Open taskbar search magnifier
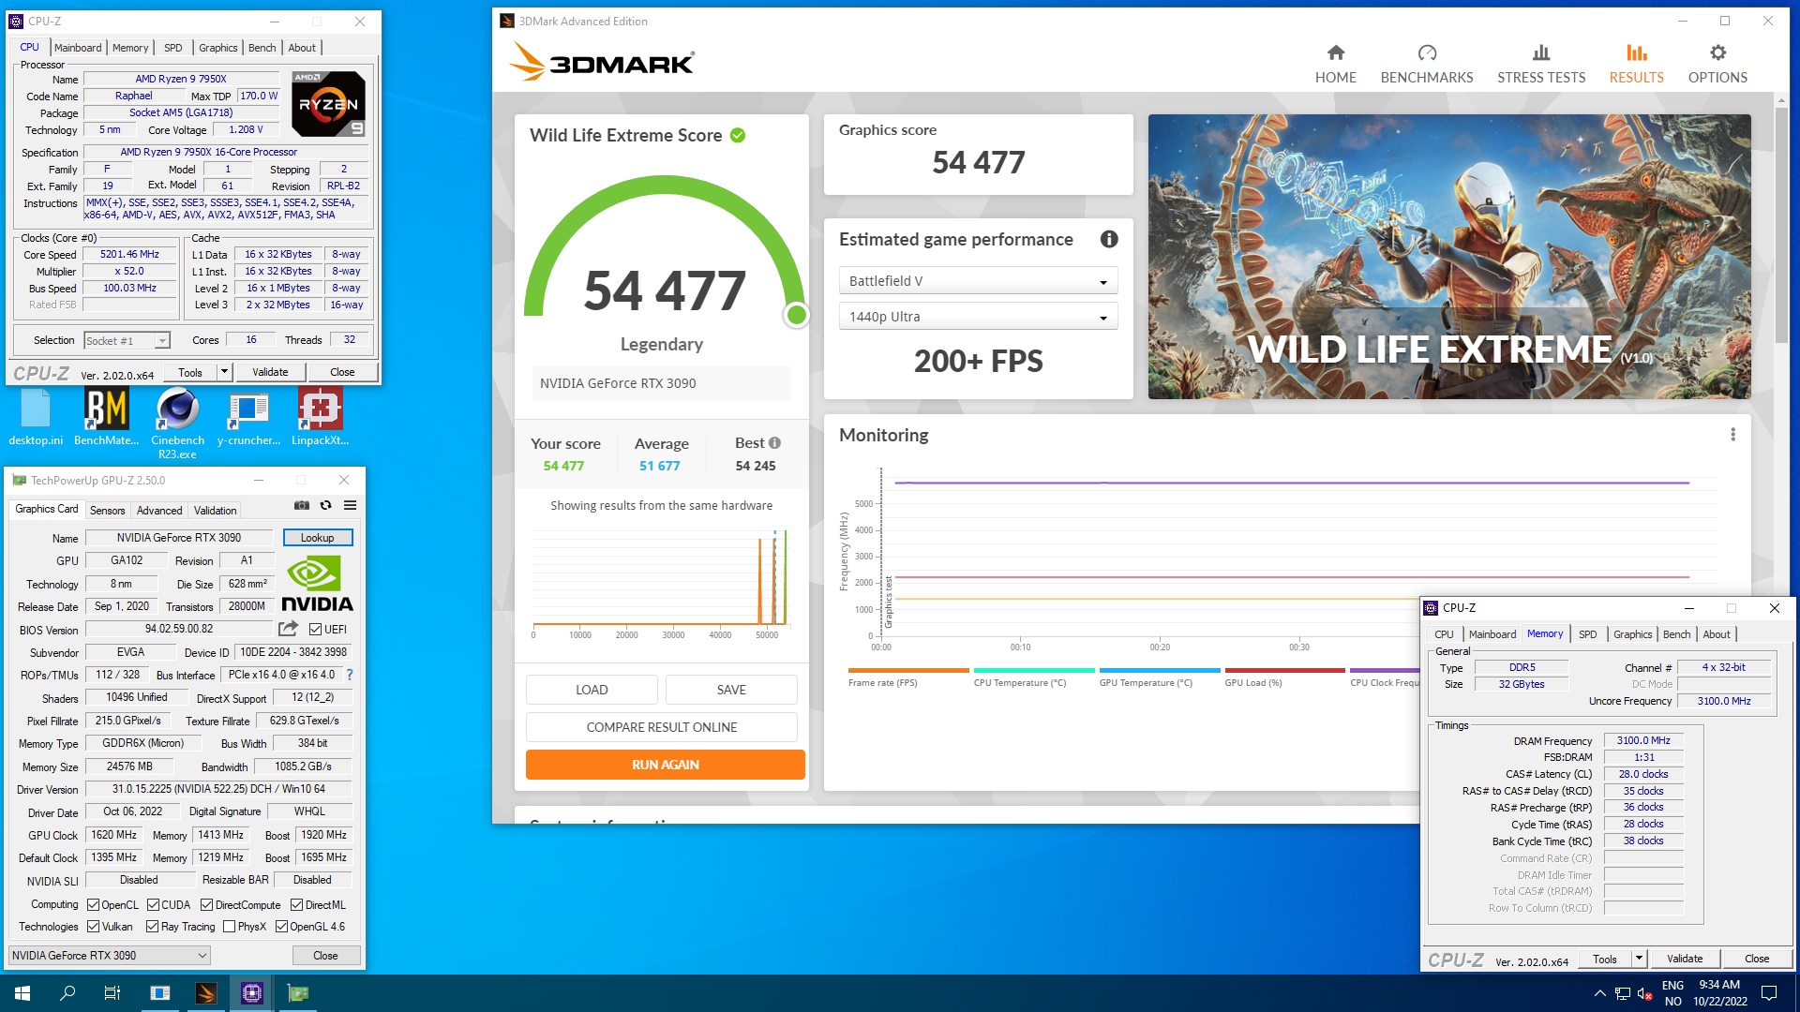This screenshot has width=1800, height=1012. 67,993
